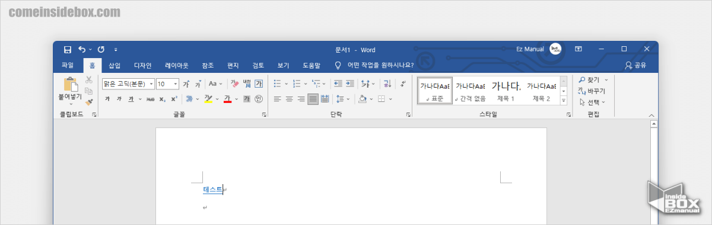
Task: Switch to the 레이아웃 (Layout) tab
Action: point(177,65)
